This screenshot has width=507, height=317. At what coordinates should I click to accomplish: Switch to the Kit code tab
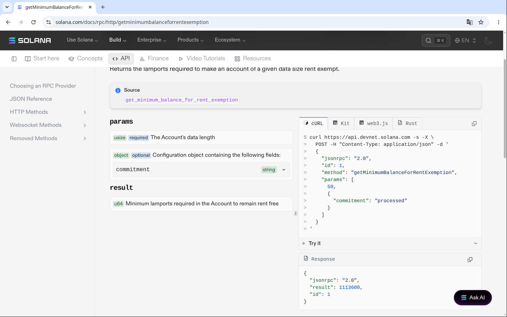pos(341,123)
